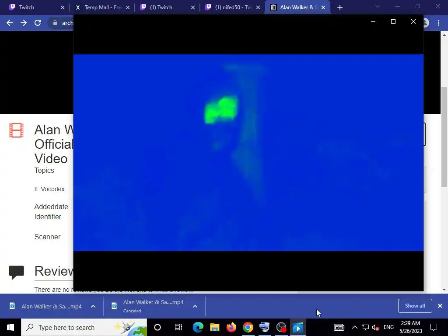Switch to the nifed50 Twitch tab
The width and height of the screenshot is (448, 336).
[x=231, y=7]
